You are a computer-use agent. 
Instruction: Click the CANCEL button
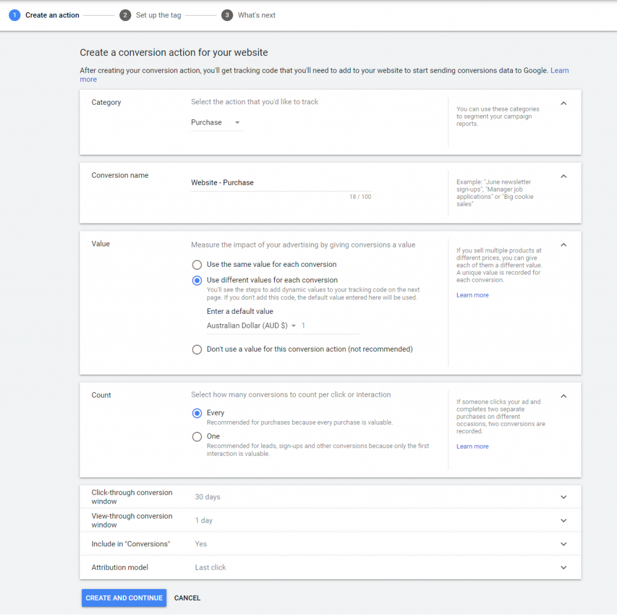tap(187, 598)
